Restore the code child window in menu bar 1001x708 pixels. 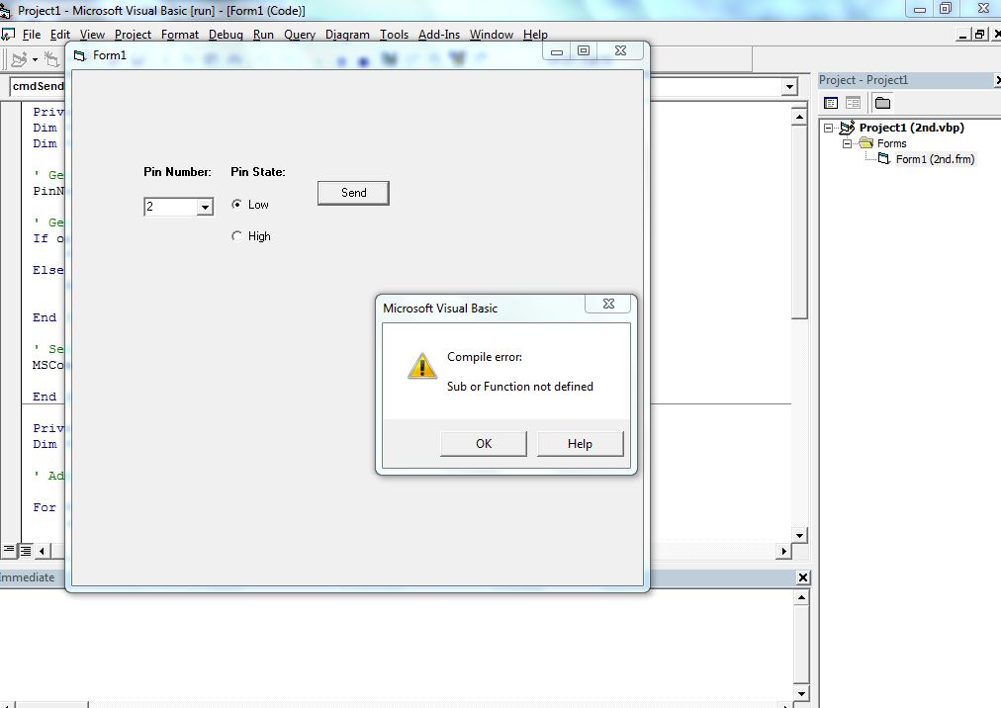[979, 35]
